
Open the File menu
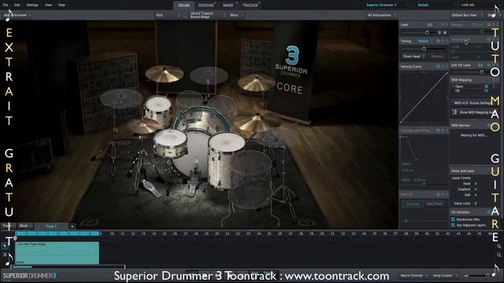[x=6, y=6]
